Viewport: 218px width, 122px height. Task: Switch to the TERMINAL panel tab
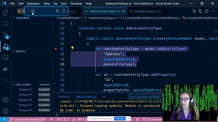64,97
